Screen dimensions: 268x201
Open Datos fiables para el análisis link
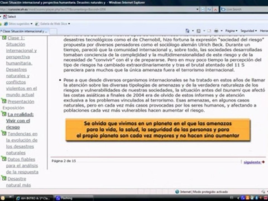coord(22,166)
